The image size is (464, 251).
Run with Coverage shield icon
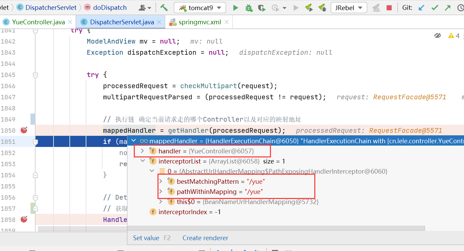(261, 7)
